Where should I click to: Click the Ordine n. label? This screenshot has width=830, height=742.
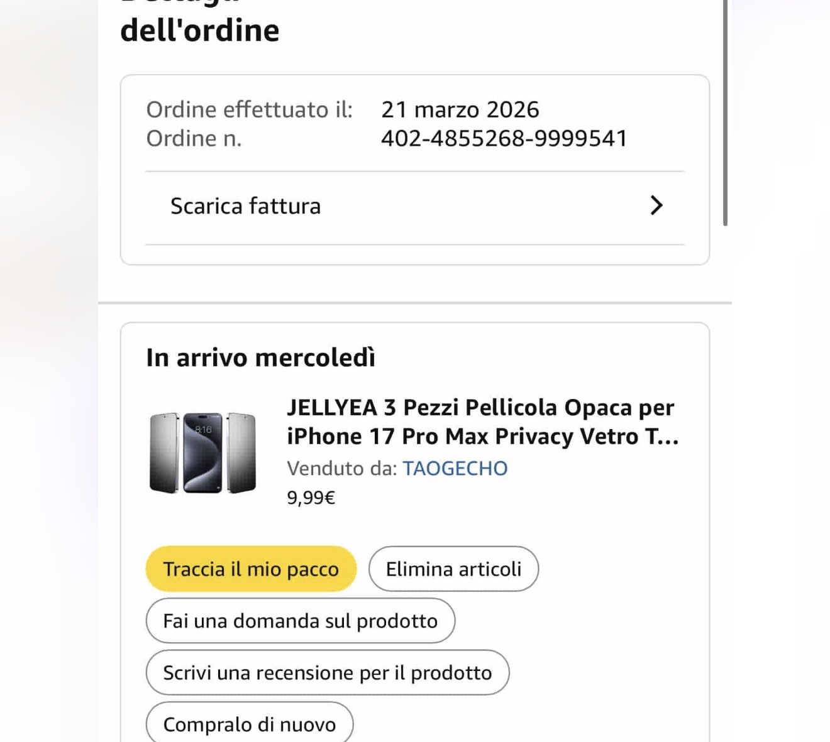(194, 138)
